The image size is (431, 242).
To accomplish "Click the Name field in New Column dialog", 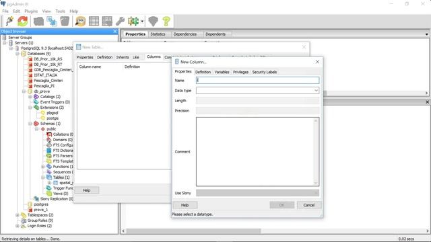I will pyautogui.click(x=257, y=80).
